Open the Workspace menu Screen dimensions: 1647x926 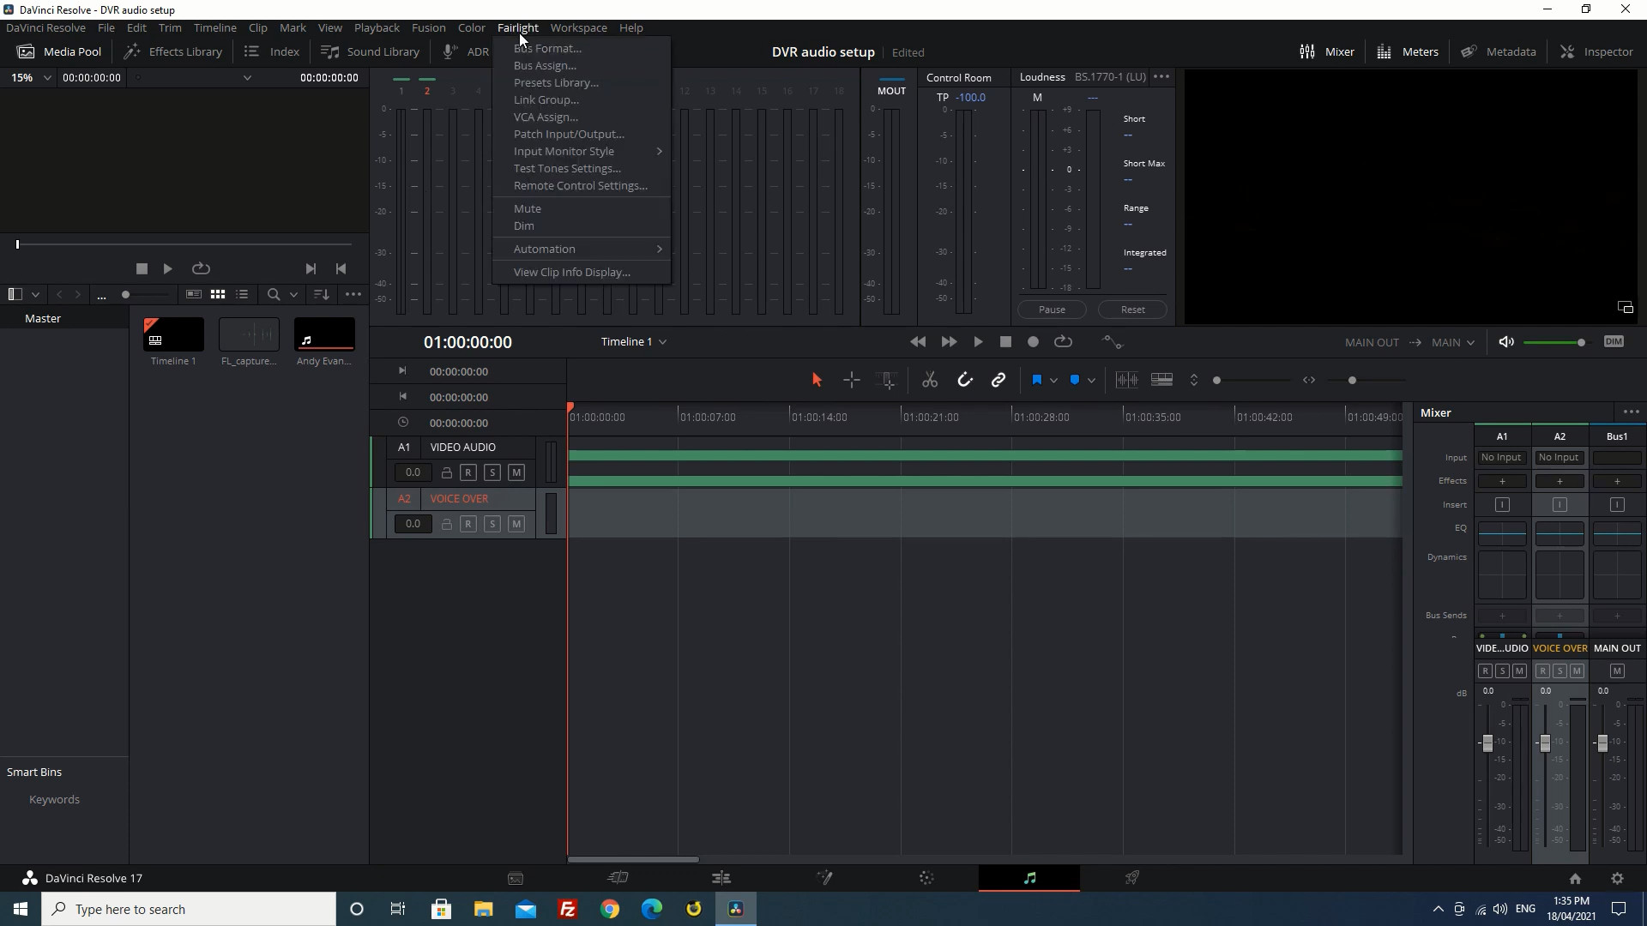pyautogui.click(x=578, y=27)
